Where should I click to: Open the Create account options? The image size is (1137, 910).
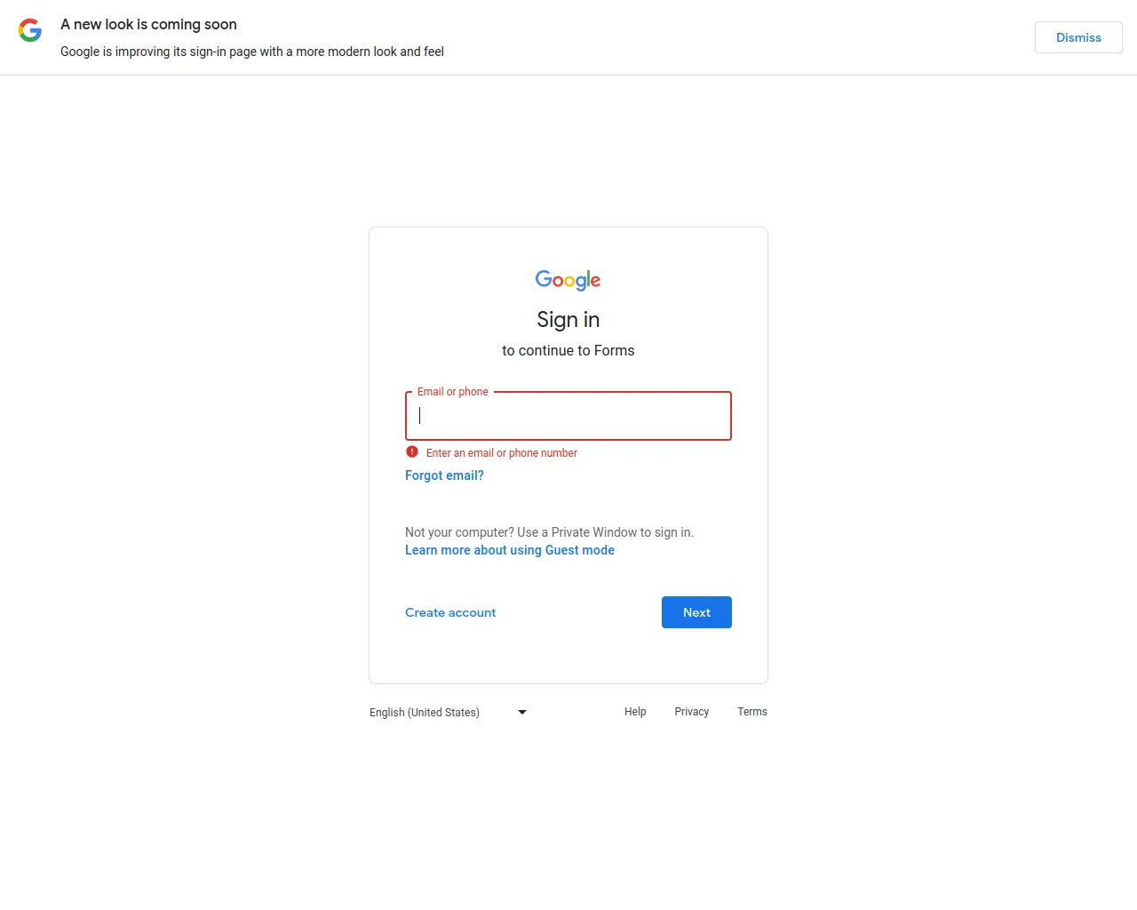[x=450, y=612]
